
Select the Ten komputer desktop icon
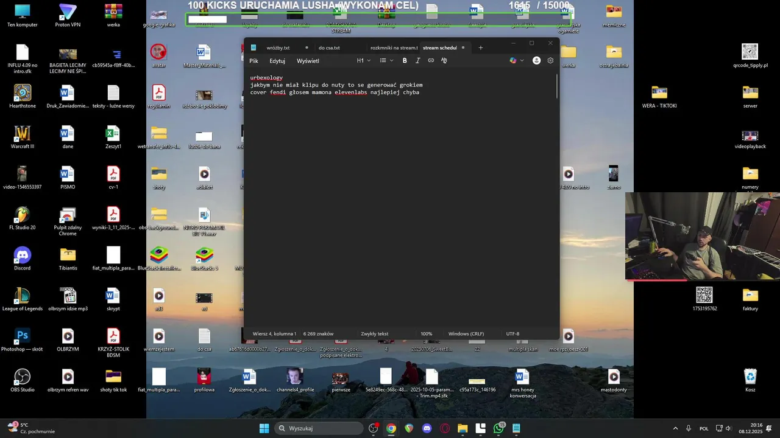[x=23, y=16]
